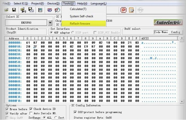Click the Open file folder icon
The width and height of the screenshot is (186, 120).
click(6, 10)
